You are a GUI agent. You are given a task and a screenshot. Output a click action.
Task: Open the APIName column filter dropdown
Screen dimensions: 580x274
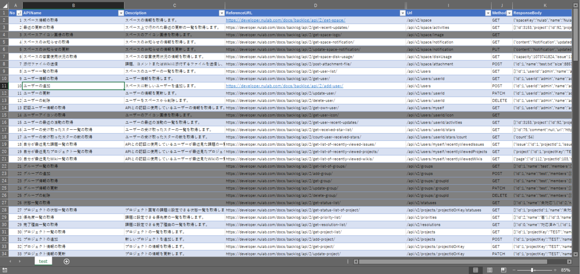[x=121, y=13]
